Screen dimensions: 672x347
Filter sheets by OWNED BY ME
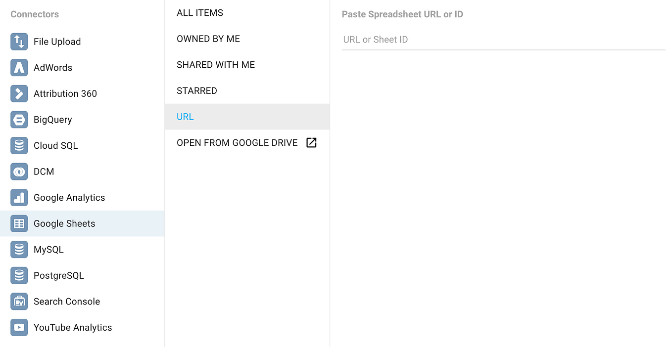[x=208, y=39]
